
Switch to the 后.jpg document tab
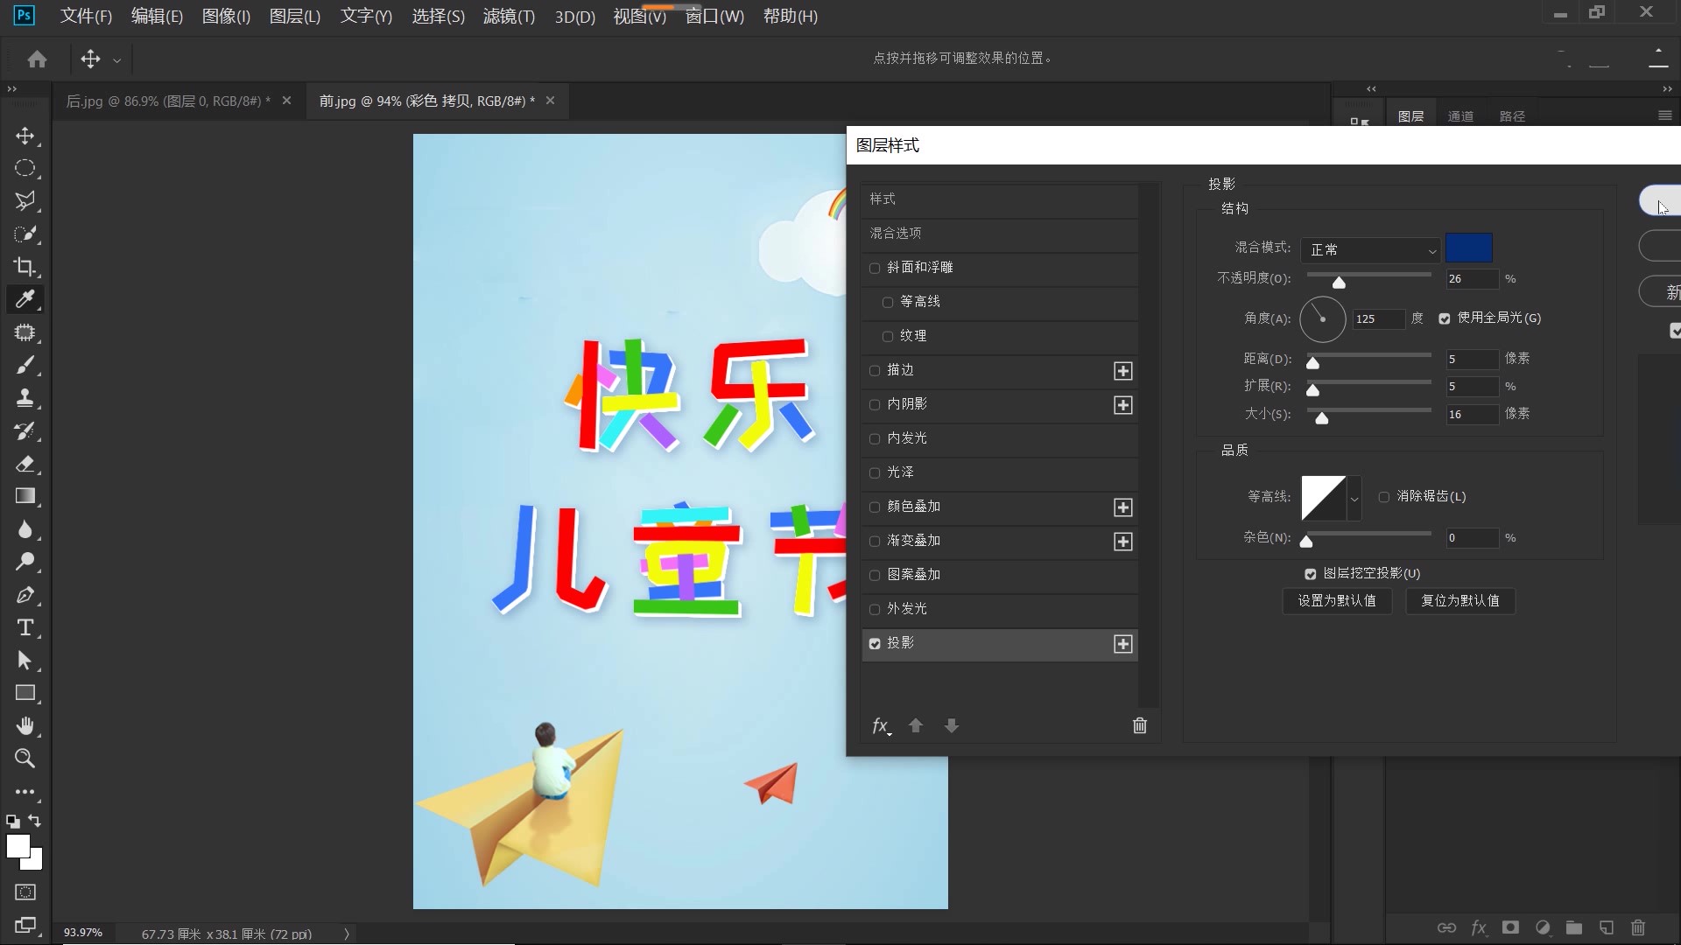tap(168, 101)
